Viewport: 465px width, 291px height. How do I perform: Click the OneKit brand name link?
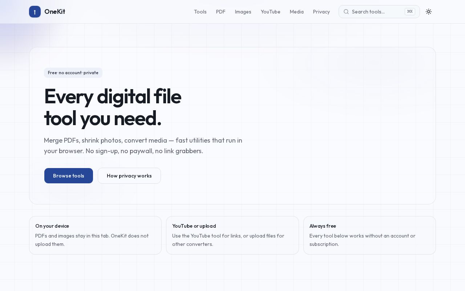pos(55,12)
